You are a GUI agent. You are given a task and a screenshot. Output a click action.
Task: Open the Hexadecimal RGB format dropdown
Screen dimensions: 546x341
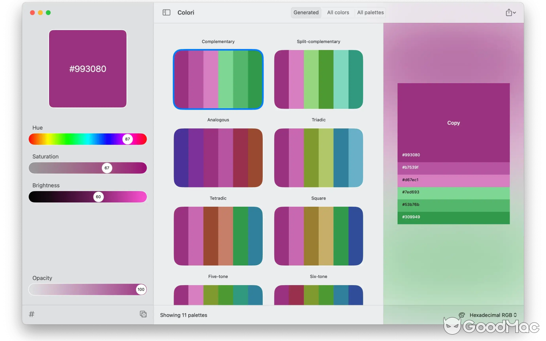pyautogui.click(x=493, y=315)
